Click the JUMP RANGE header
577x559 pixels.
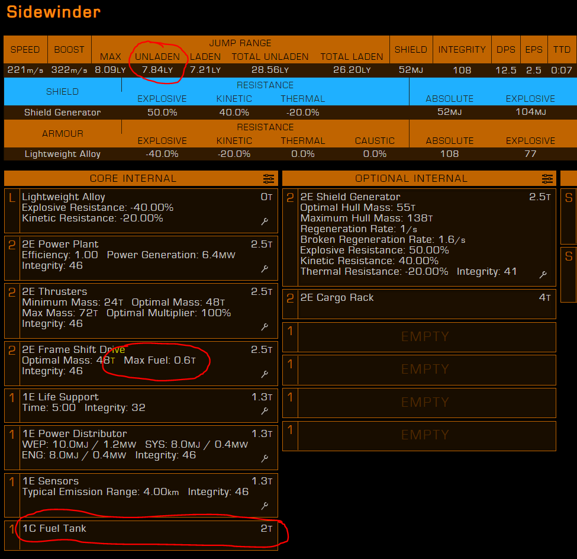coord(240,43)
